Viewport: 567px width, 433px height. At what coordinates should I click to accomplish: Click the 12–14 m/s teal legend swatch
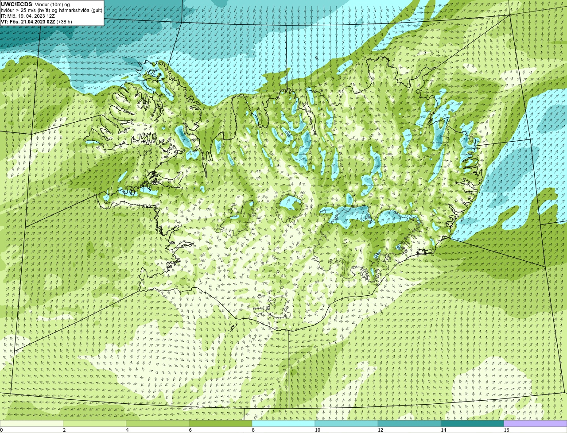[x=409, y=423]
